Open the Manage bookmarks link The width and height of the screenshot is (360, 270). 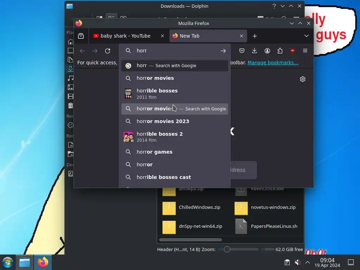coord(273,63)
